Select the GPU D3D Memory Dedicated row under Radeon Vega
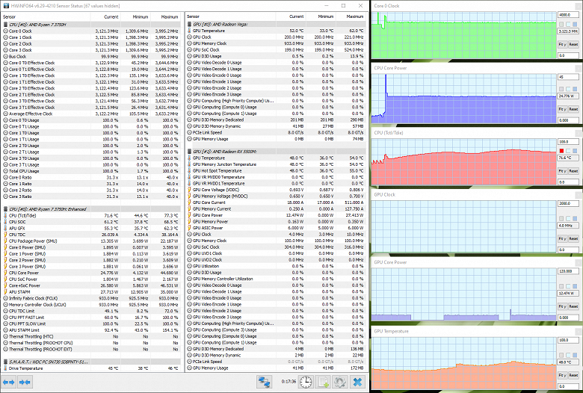 coord(276,120)
